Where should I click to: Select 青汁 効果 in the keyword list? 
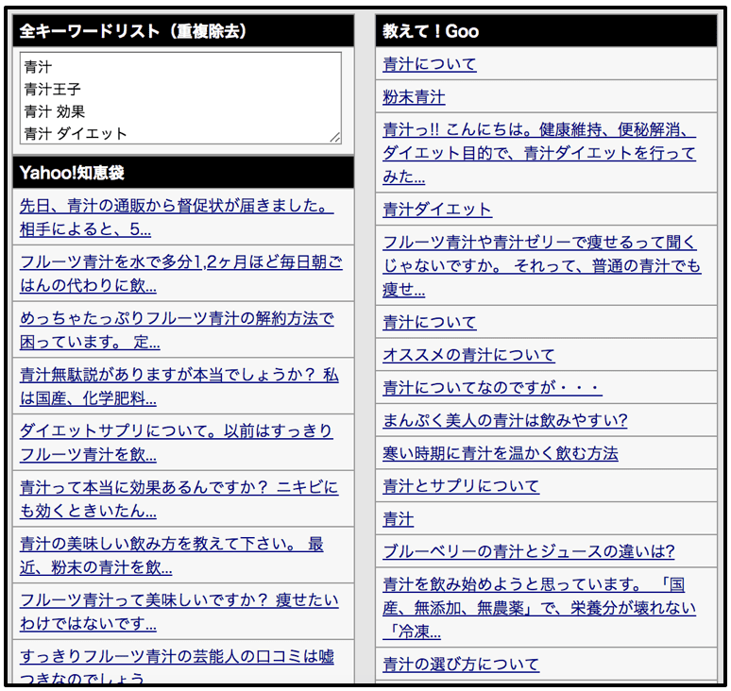point(55,111)
